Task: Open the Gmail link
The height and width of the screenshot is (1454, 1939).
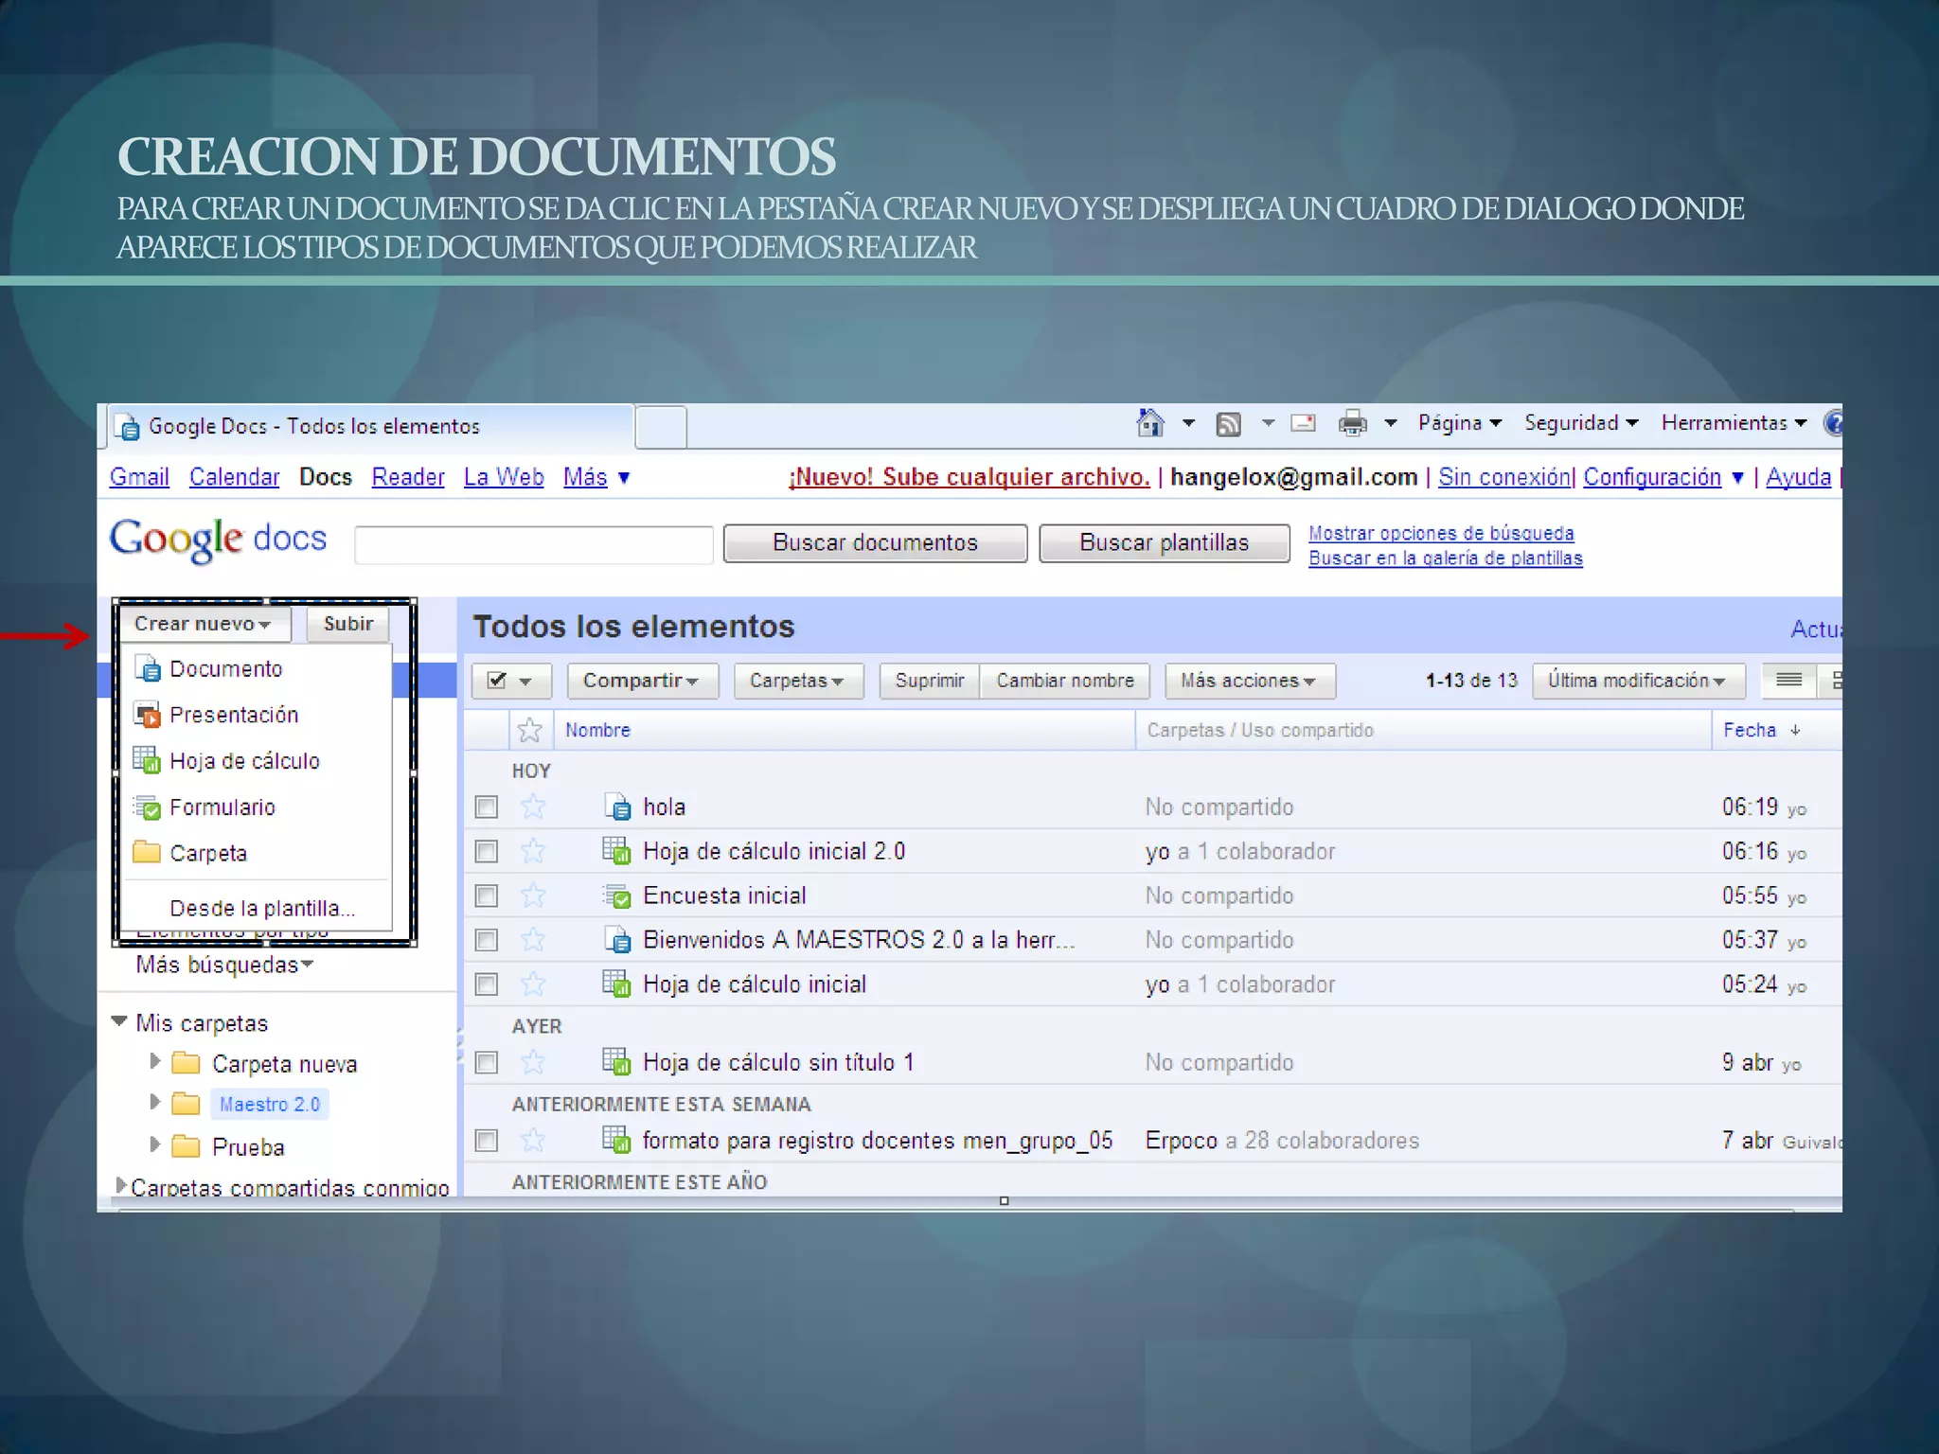Action: point(139,477)
